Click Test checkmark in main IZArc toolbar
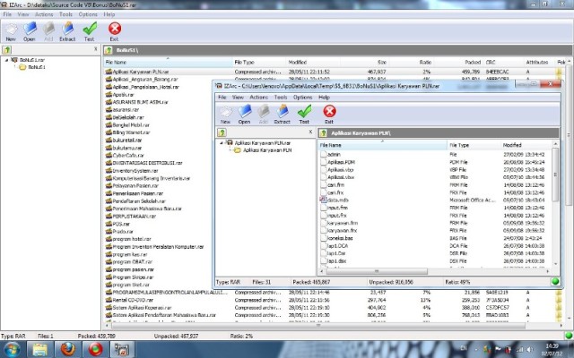Viewport: 574px width, 358px height. [90, 31]
